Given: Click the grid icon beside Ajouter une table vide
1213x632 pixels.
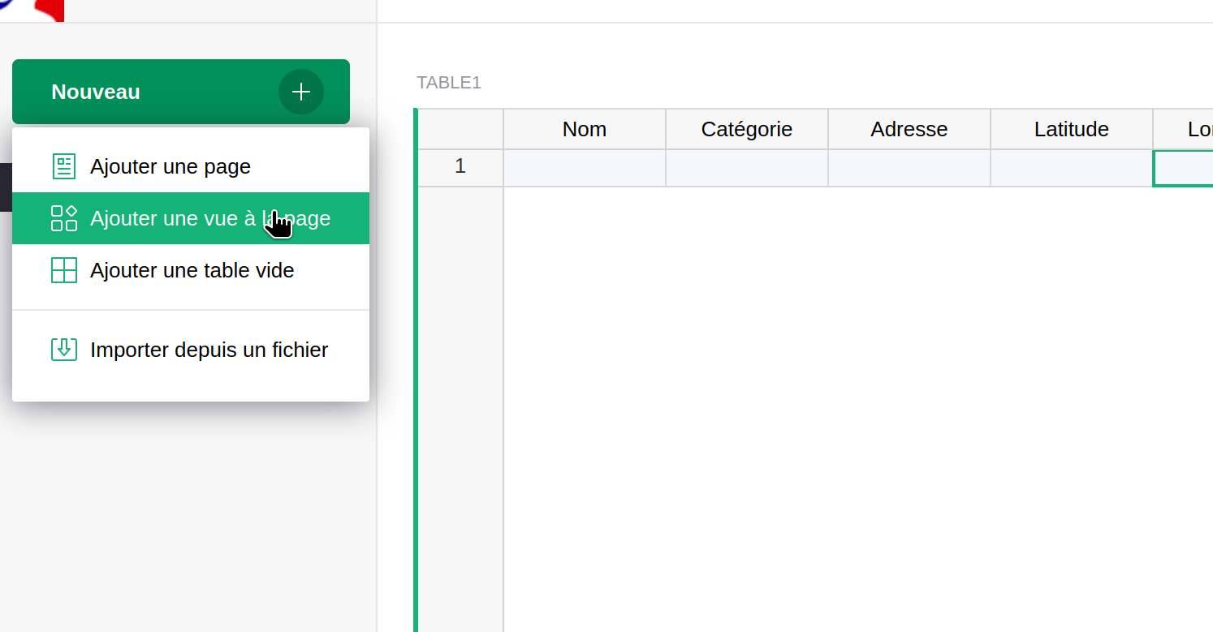Looking at the screenshot, I should pyautogui.click(x=64, y=270).
